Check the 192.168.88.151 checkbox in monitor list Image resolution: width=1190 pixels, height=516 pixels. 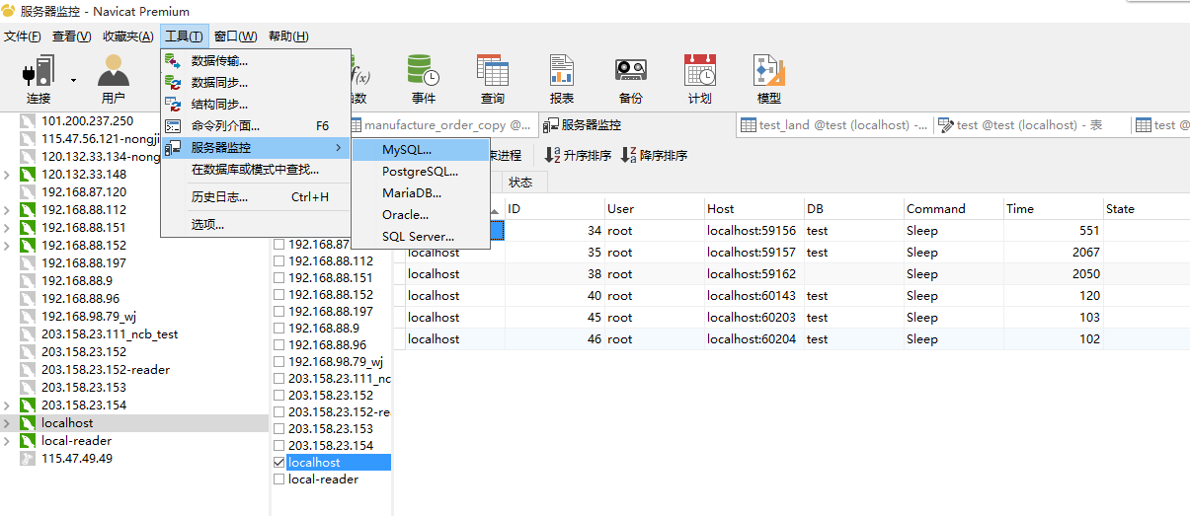coord(278,278)
